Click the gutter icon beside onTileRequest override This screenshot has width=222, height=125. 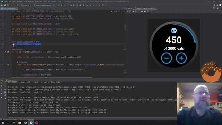point(8,65)
